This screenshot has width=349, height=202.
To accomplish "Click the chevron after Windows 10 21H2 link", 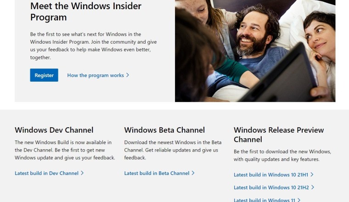I will (x=313, y=187).
